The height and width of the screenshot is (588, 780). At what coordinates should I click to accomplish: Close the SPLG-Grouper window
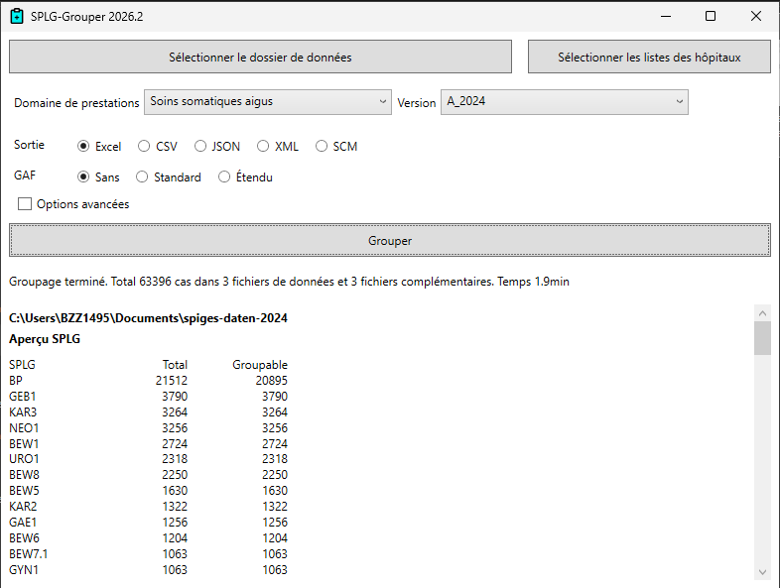point(755,17)
